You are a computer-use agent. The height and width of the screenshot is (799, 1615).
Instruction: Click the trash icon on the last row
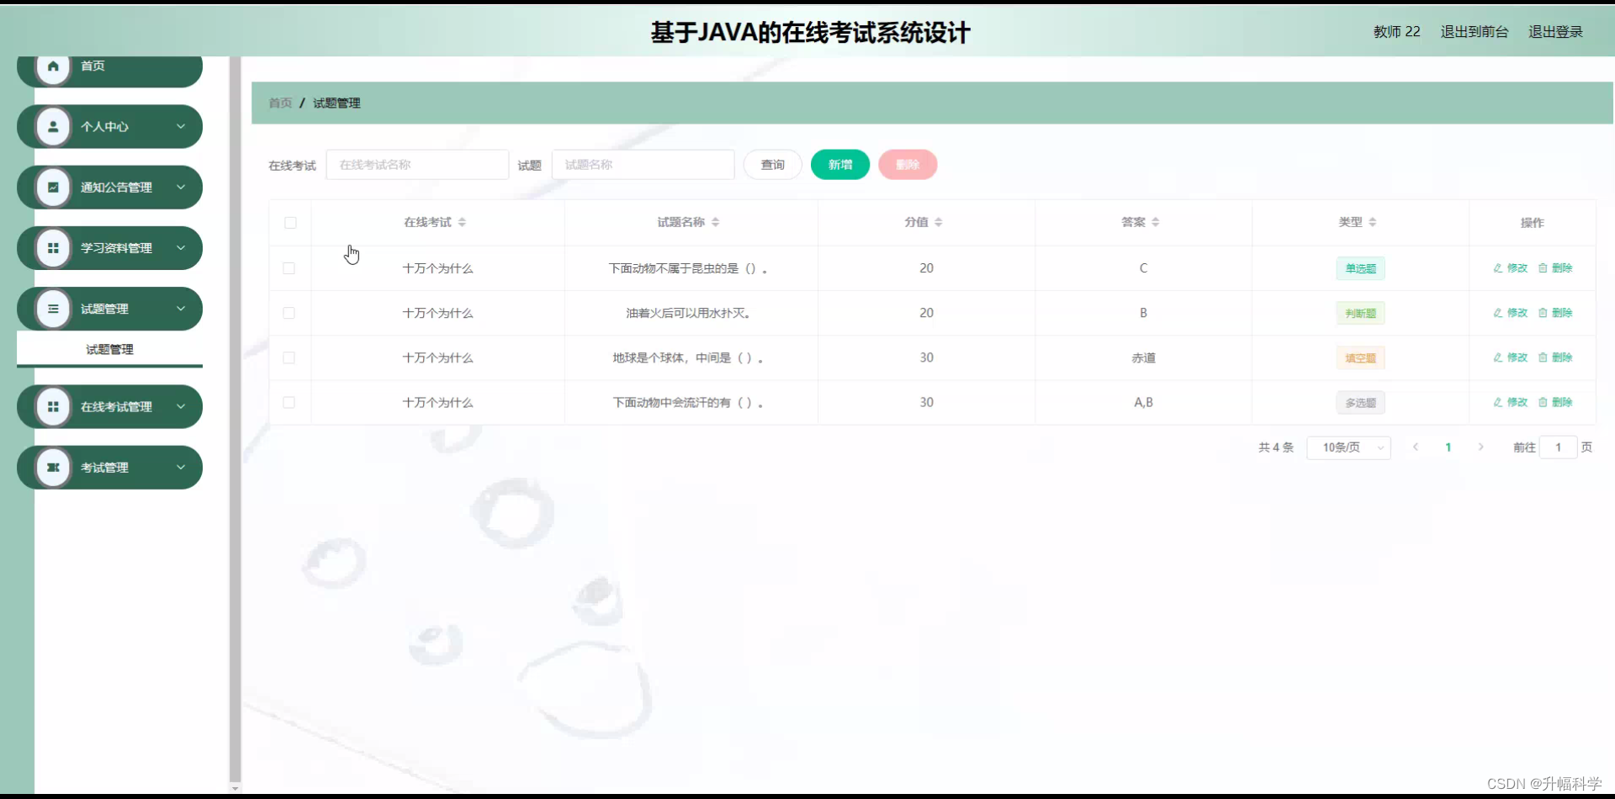click(x=1543, y=402)
